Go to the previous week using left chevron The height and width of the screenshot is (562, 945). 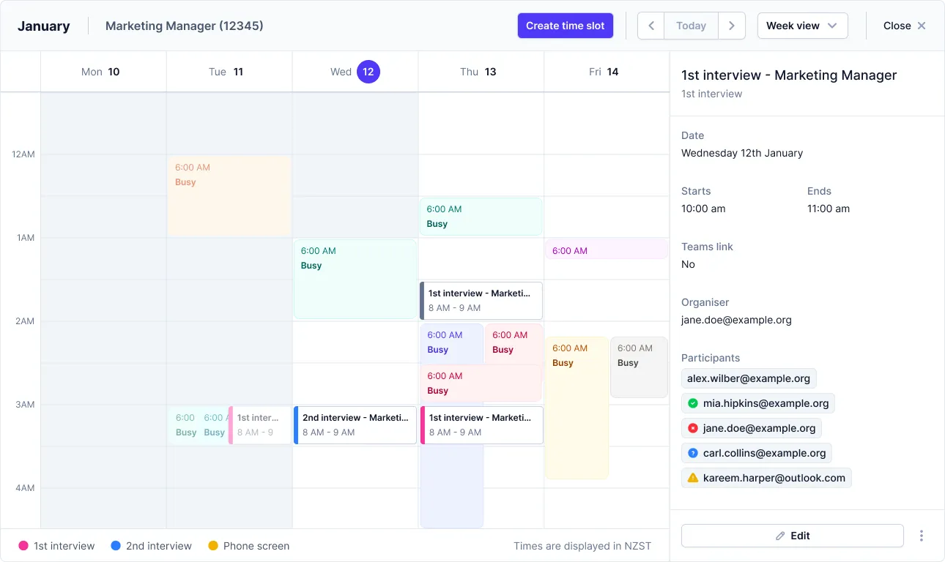pyautogui.click(x=651, y=26)
